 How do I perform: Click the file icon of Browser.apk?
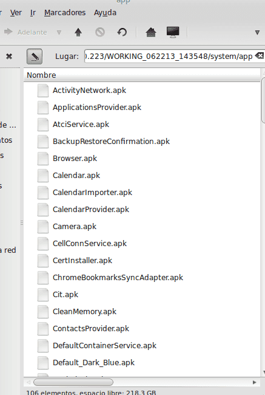click(43, 159)
